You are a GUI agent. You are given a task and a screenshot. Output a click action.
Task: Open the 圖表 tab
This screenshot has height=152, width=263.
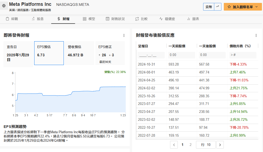click(x=193, y=19)
